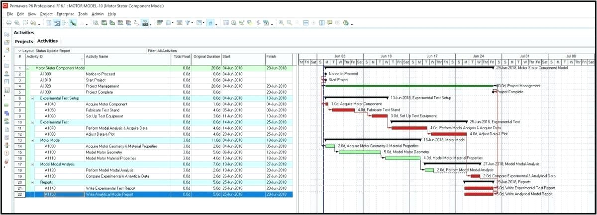This screenshot has height=215, width=597.
Task: Open the Enterprise menu
Action: (x=65, y=14)
